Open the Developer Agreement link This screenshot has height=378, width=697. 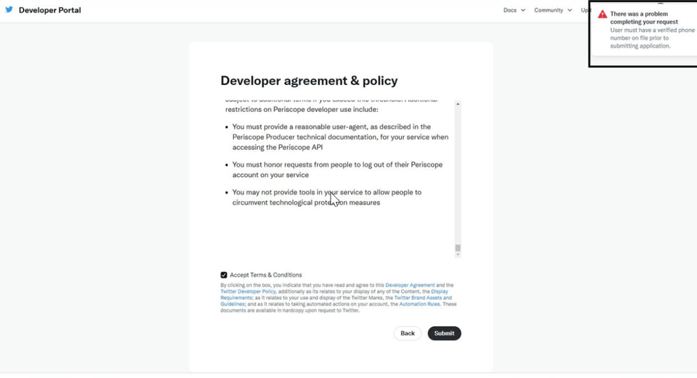point(410,285)
